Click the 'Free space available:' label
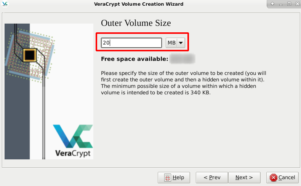 pos(134,59)
